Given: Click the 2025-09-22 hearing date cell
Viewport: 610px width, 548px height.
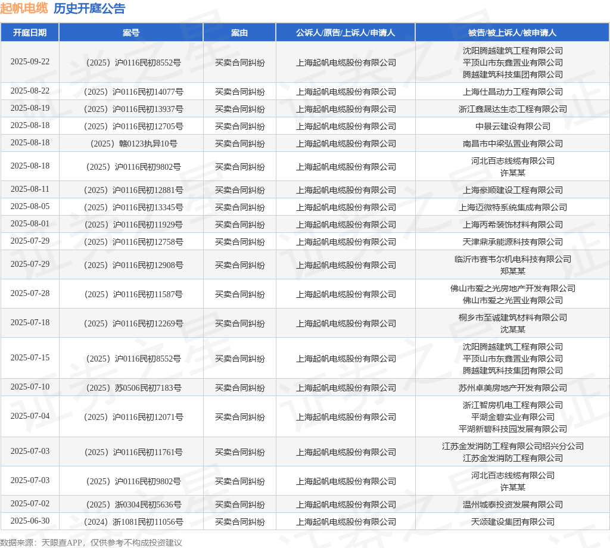Looking at the screenshot, I should 30,62.
